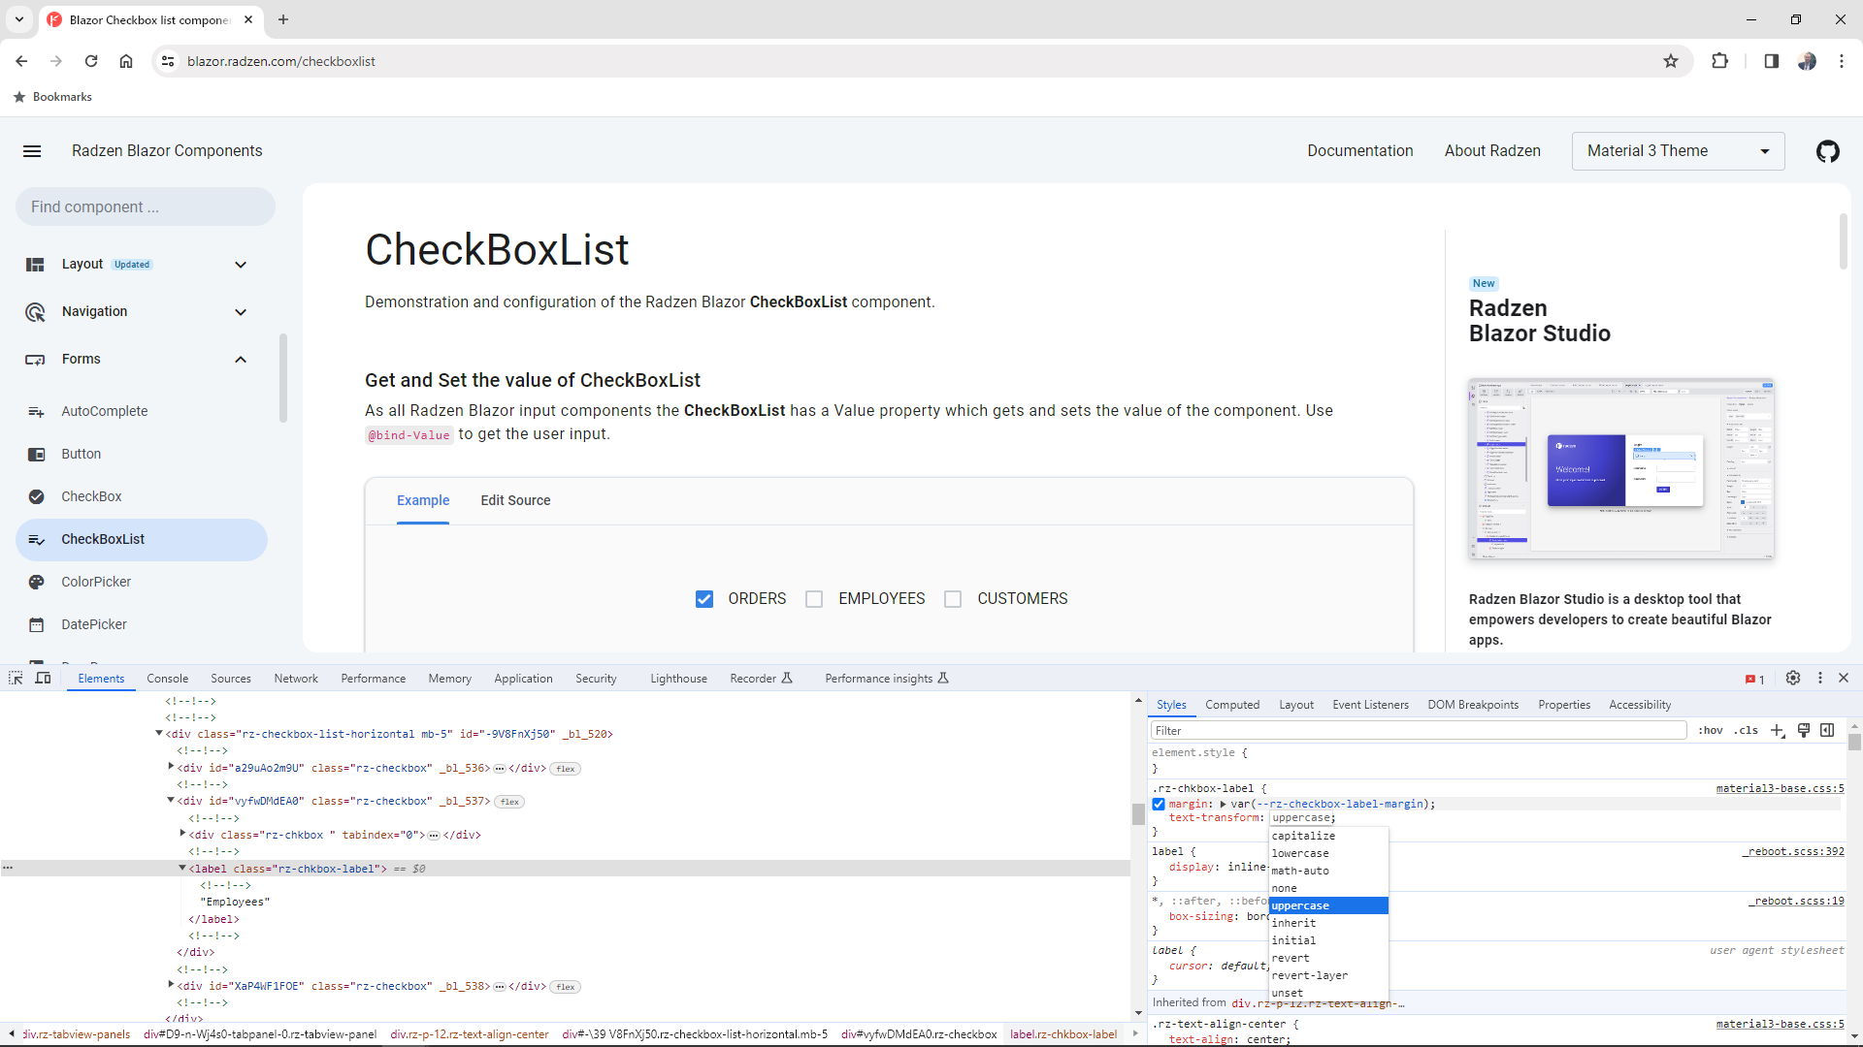Open the material3-base.css:5 source link for .rz-chkbox-label
The image size is (1863, 1047).
[1780, 788]
